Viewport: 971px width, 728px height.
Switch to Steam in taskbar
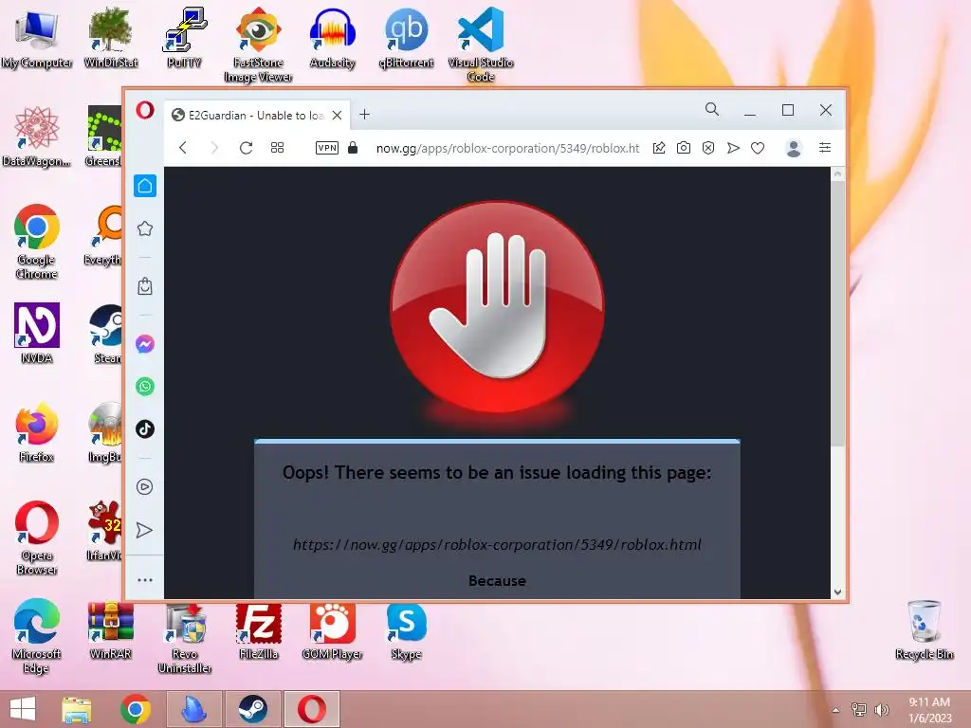point(252,709)
